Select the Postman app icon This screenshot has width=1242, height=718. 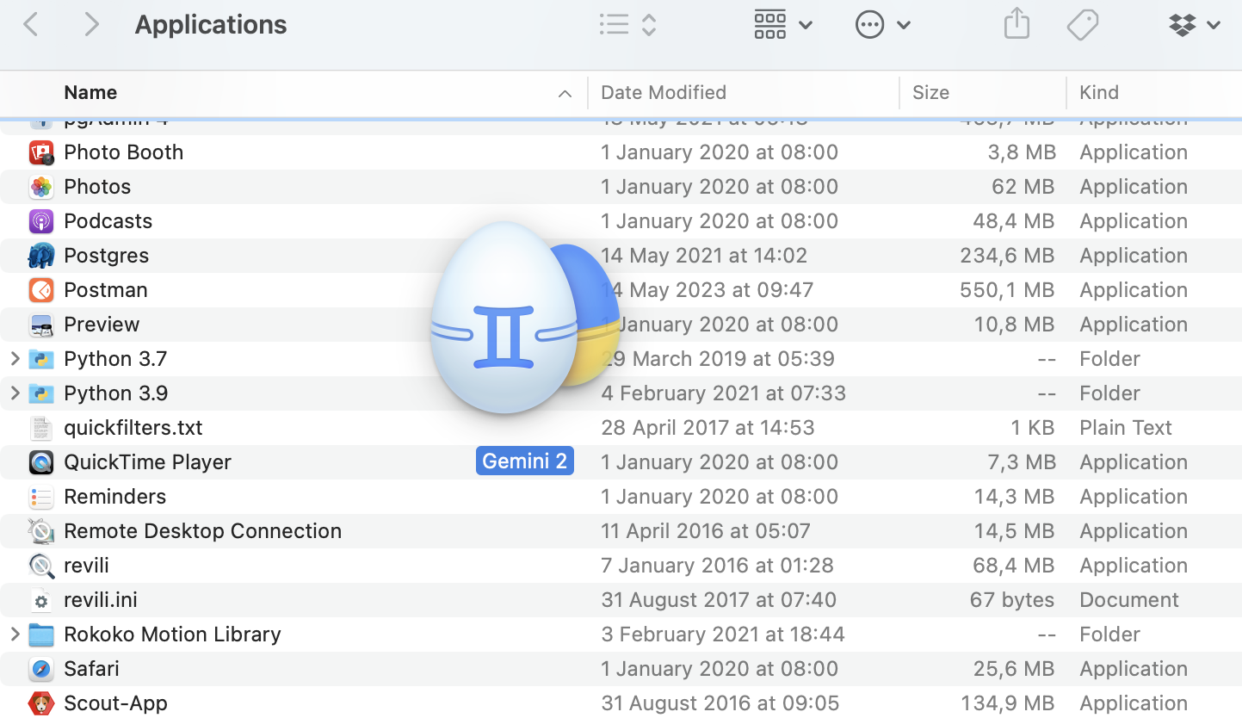[41, 290]
